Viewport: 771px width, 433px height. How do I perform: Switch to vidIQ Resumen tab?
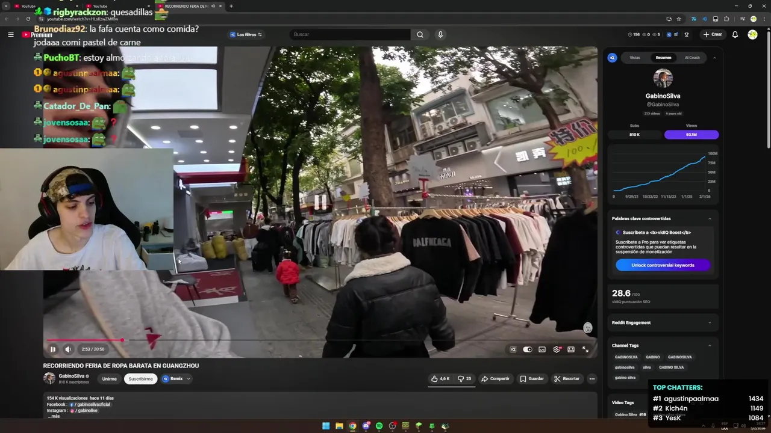[663, 58]
